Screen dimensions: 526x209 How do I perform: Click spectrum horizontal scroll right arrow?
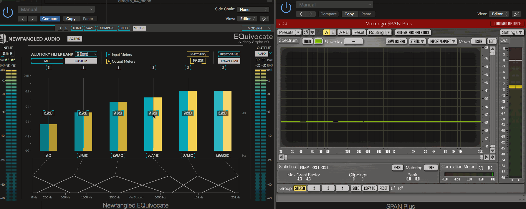(x=486, y=157)
